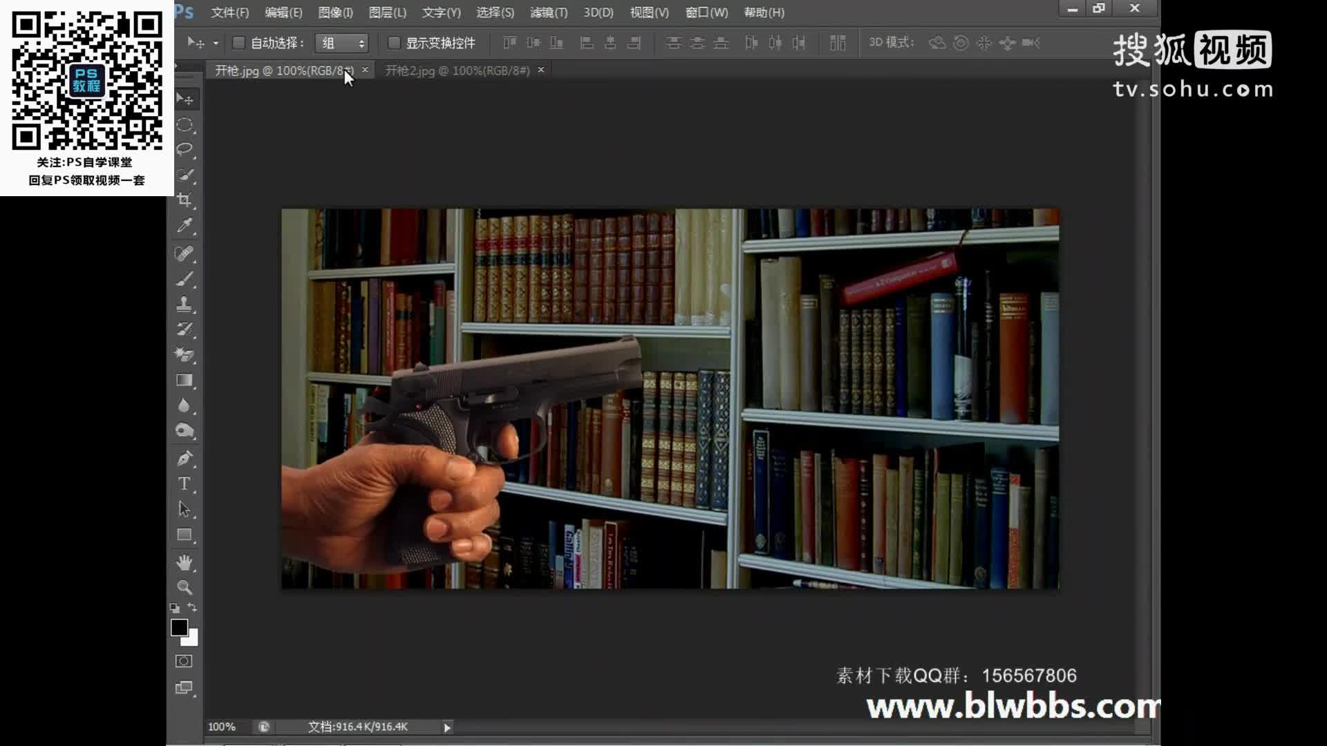Open the 滤镜(T) menu
Viewport: 1327px width, 746px height.
click(548, 12)
